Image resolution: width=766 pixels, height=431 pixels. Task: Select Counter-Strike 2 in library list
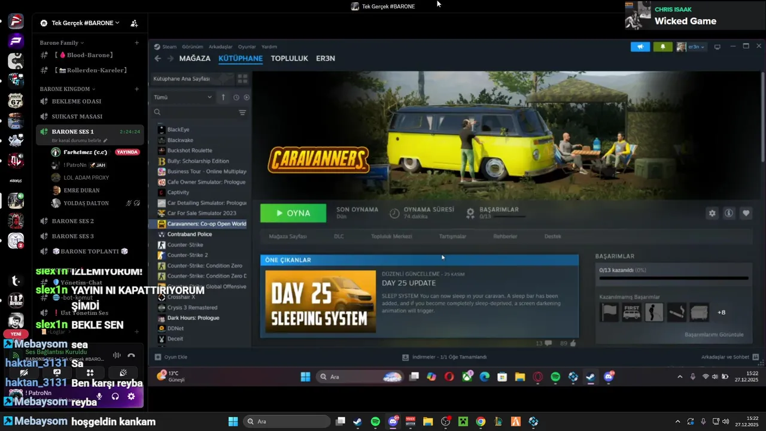point(187,255)
